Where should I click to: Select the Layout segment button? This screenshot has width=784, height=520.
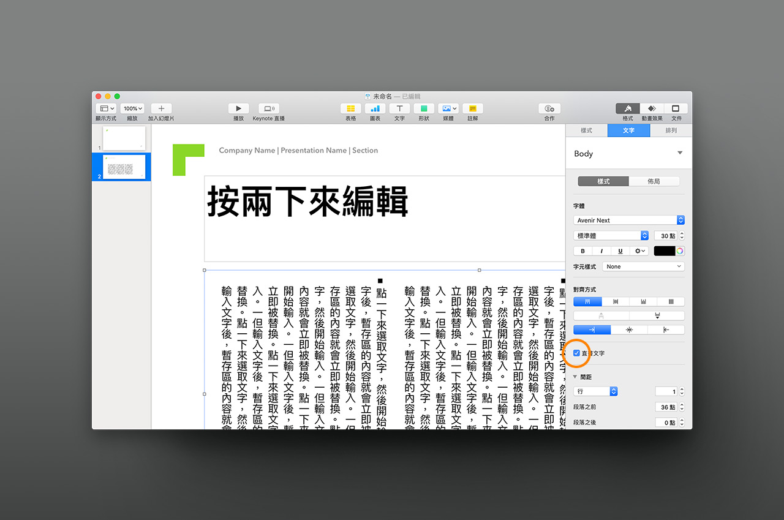(654, 181)
